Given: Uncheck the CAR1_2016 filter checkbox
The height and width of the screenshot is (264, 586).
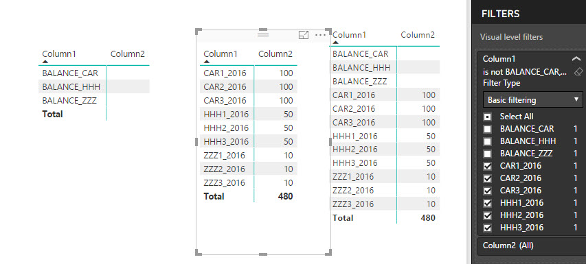Looking at the screenshot, I should click(487, 166).
